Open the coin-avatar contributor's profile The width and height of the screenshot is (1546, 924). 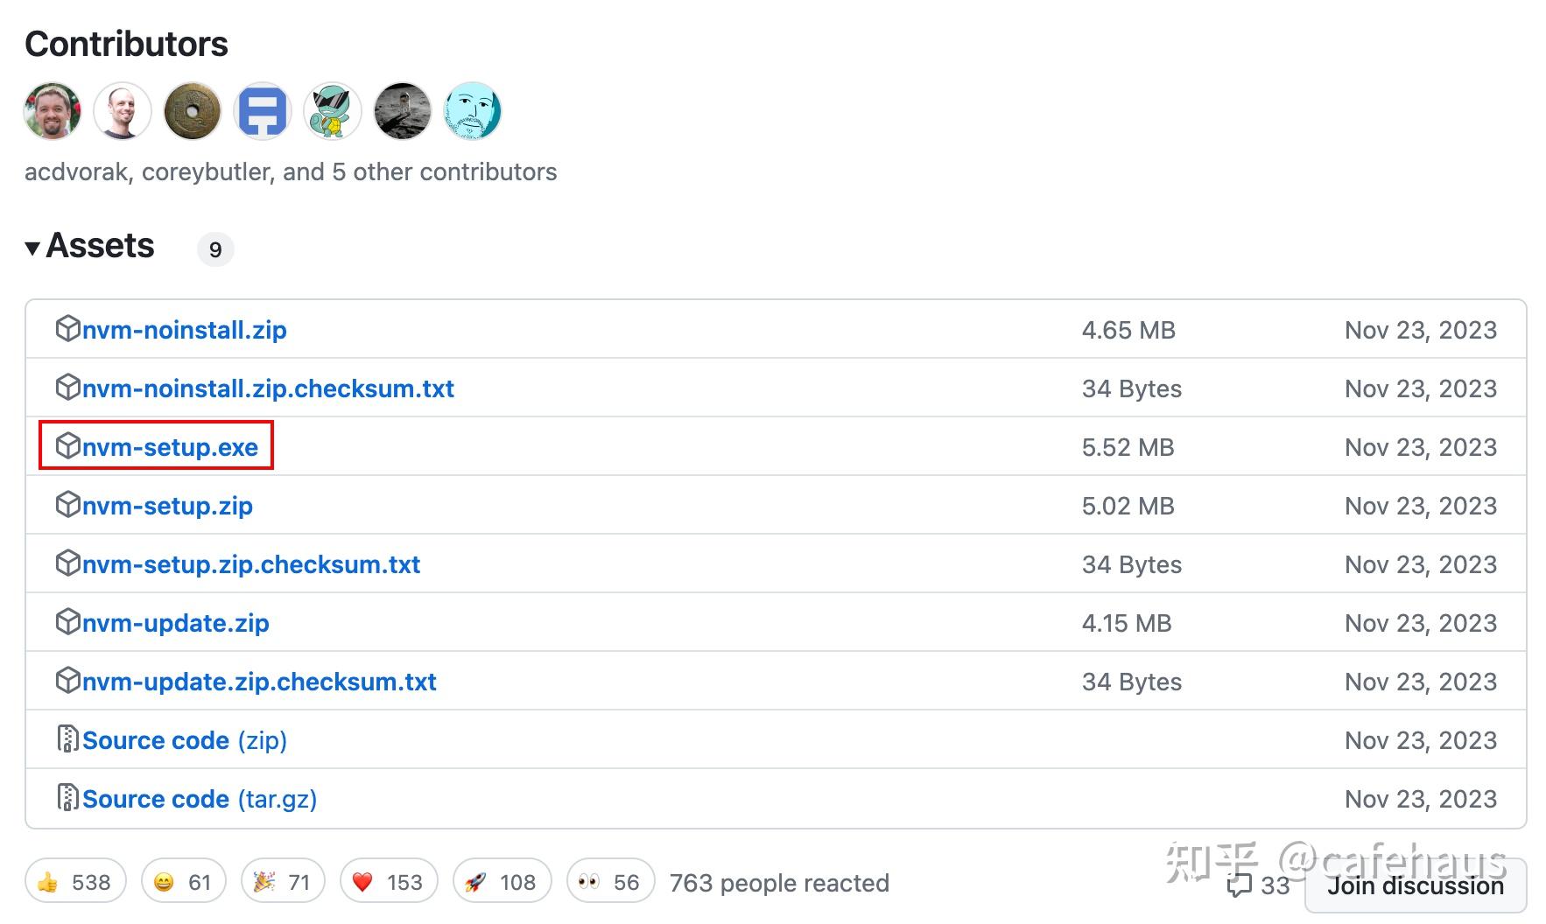click(192, 111)
